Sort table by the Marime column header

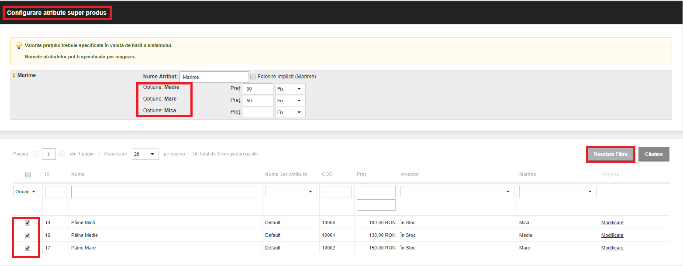[528, 175]
